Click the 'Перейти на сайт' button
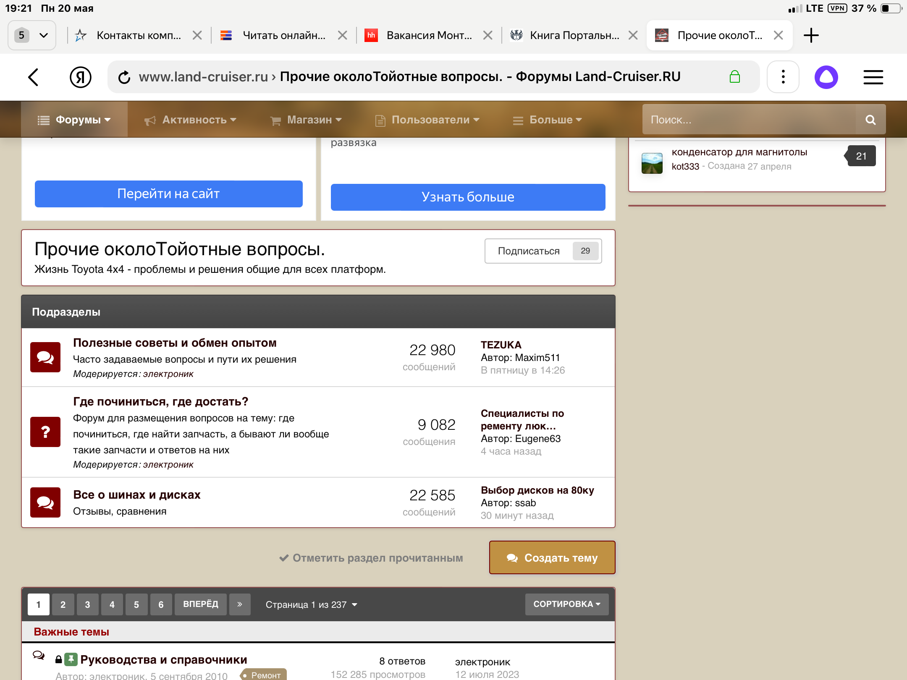 point(169,194)
